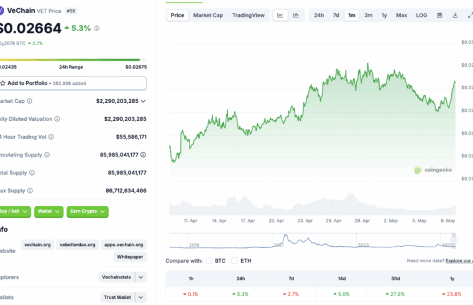
Task: Click the 24h 5.3% performance cell
Action: (241, 294)
